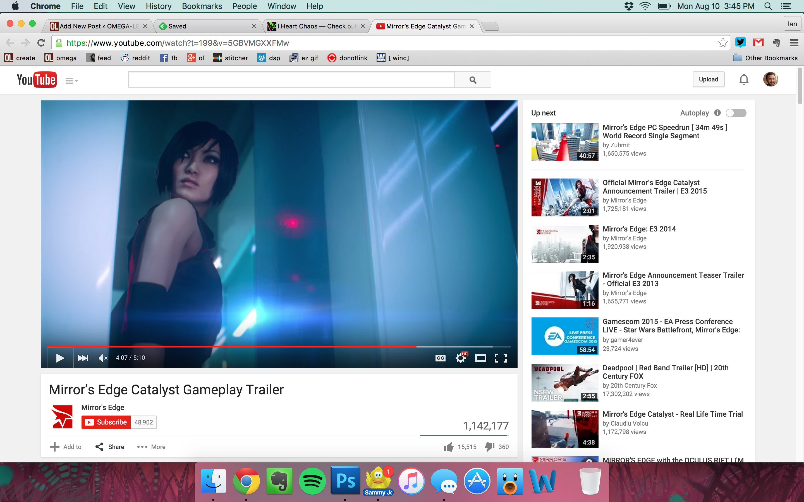The width and height of the screenshot is (804, 502).
Task: Open Official Announcement Trailer E3 2015 thumbnail
Action: [x=564, y=197]
